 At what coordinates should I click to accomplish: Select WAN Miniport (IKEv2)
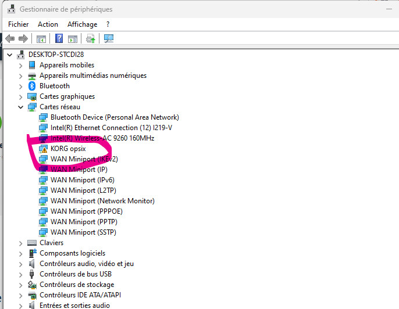pyautogui.click(x=84, y=159)
